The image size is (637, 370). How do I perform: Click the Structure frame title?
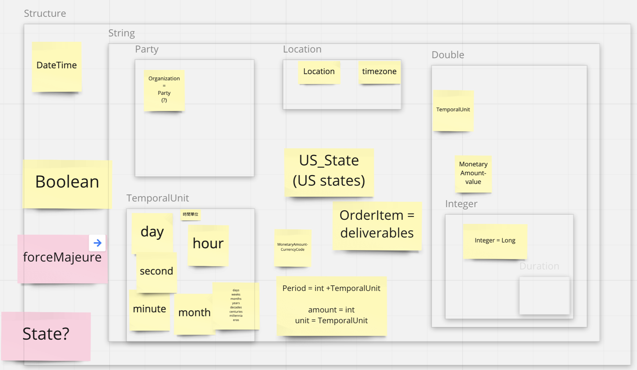point(45,14)
